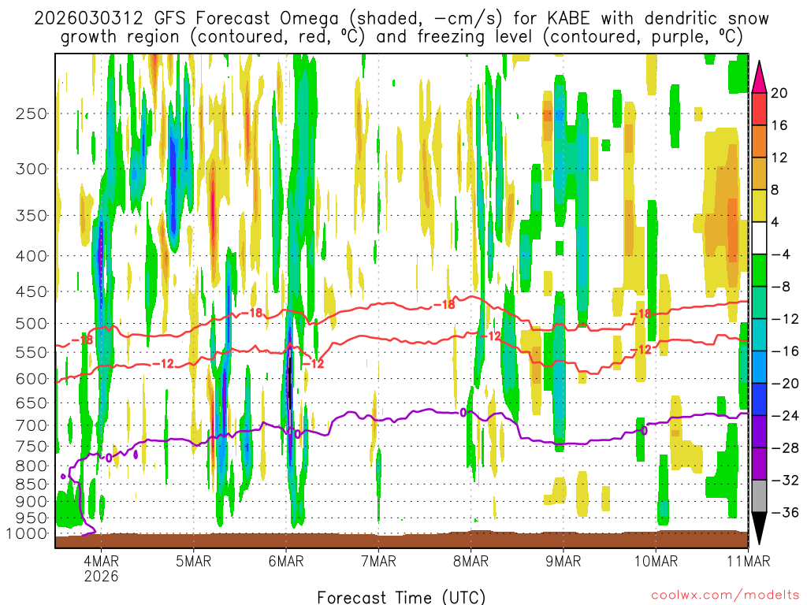Click the color bar value label 20

coord(779,93)
